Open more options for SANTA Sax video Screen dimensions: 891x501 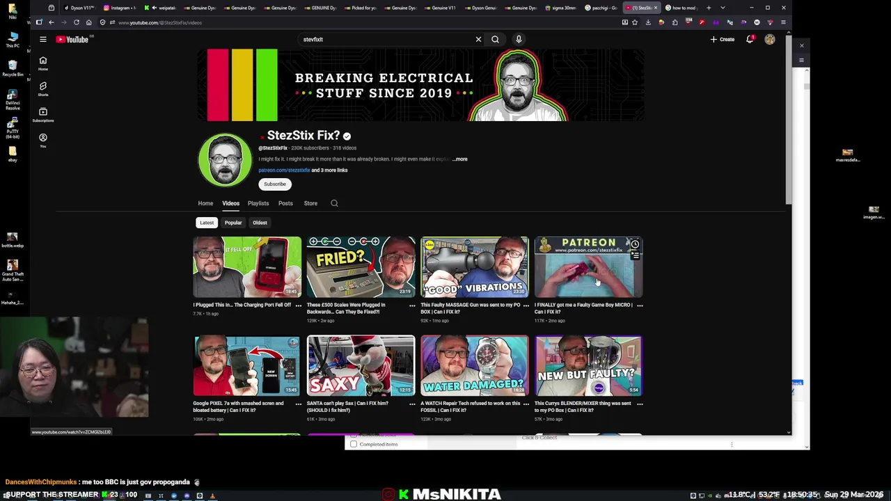(x=412, y=404)
